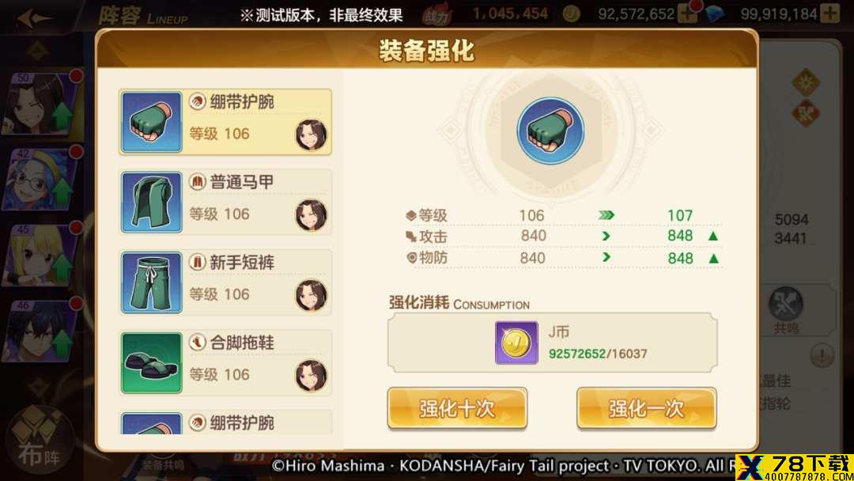Choose 普通马甲 vest equipment entry
This screenshot has width=854, height=481.
tap(225, 202)
